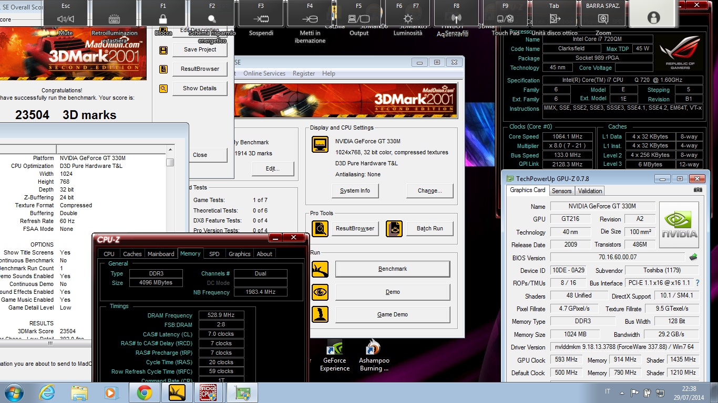Click the GPU-Z BIOS save chip icon
Screen dimensions: 718x403
pos(693,257)
